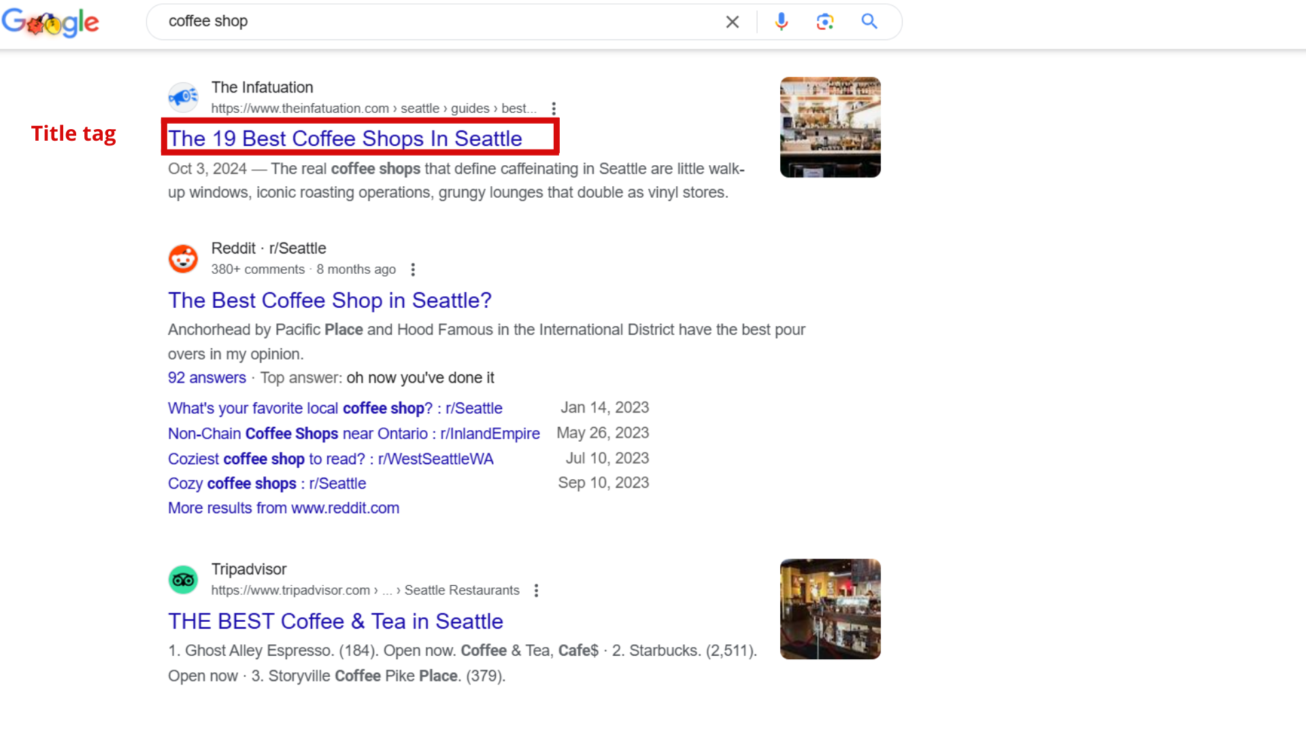This screenshot has height=734, width=1306.
Task: Click the Reddit site favicon
Action: 183,259
